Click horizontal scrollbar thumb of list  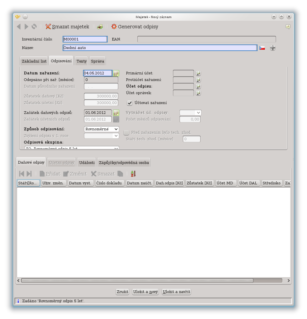coord(137,280)
